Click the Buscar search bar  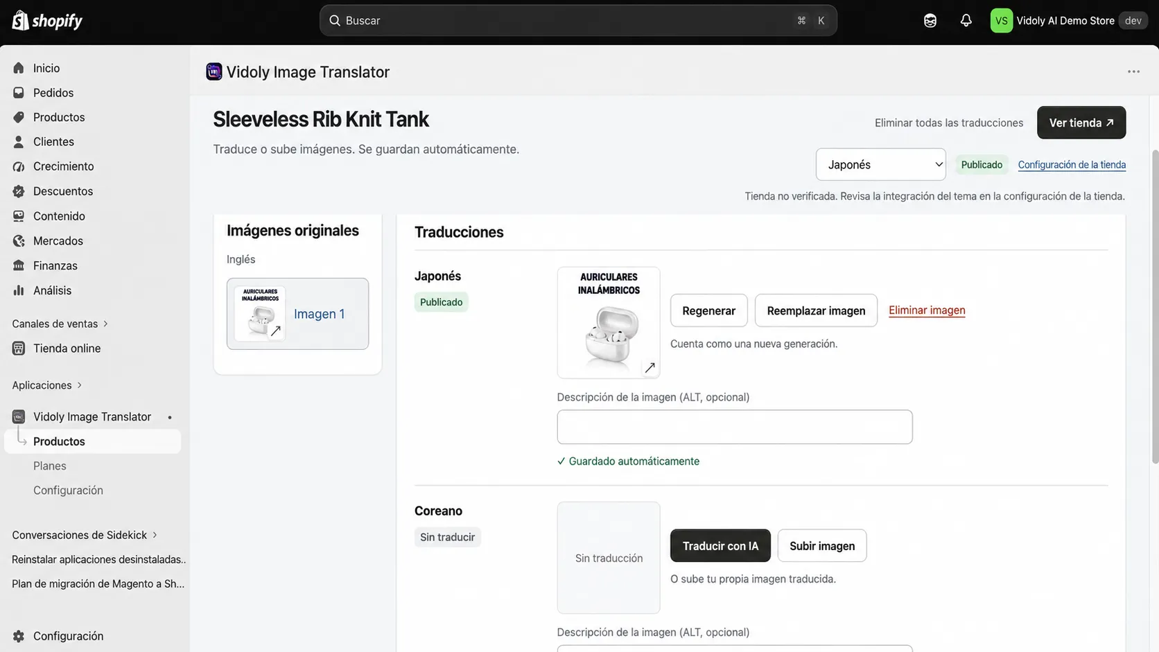click(578, 21)
